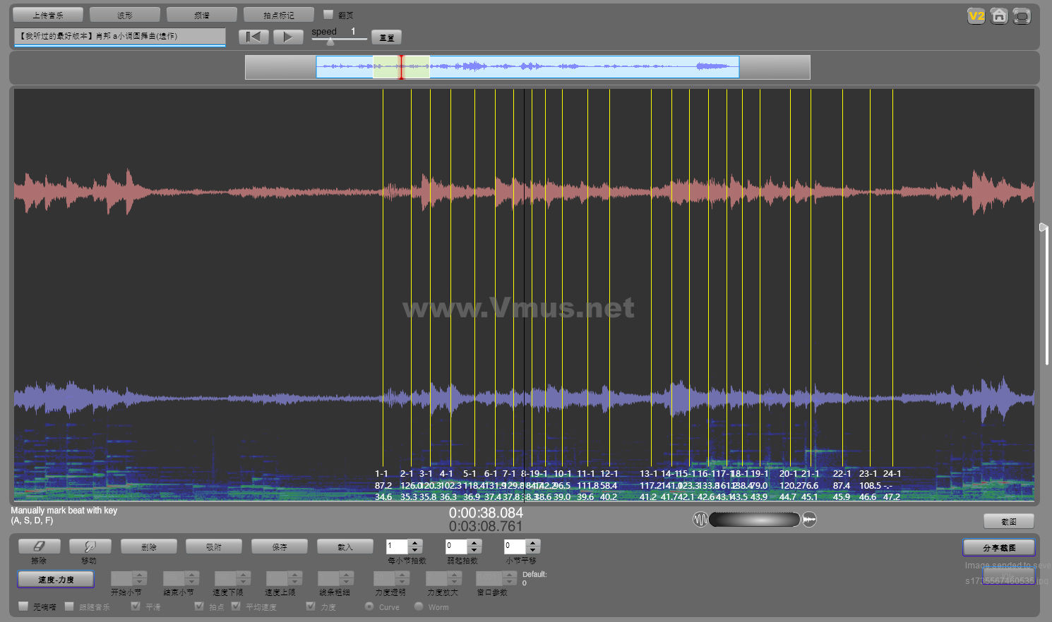
Task: Click the horizontal zoom slider bar
Action: [755, 520]
